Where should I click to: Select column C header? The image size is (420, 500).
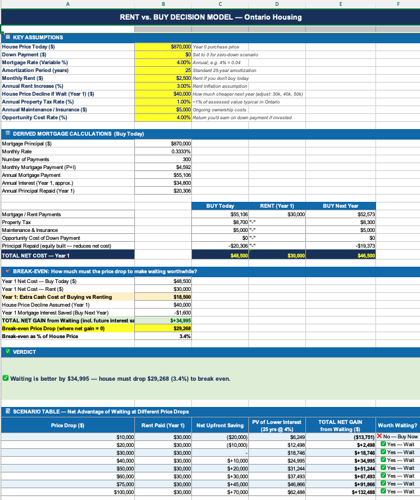pos(220,4)
